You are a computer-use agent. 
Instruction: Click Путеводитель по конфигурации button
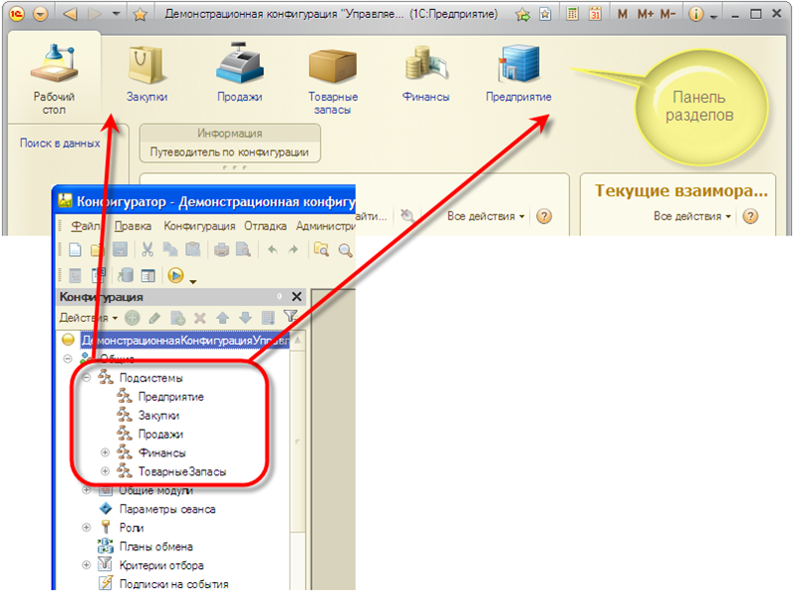click(x=229, y=152)
